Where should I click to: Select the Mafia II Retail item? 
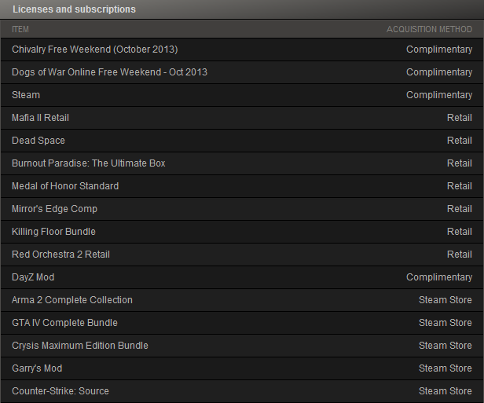coord(40,118)
